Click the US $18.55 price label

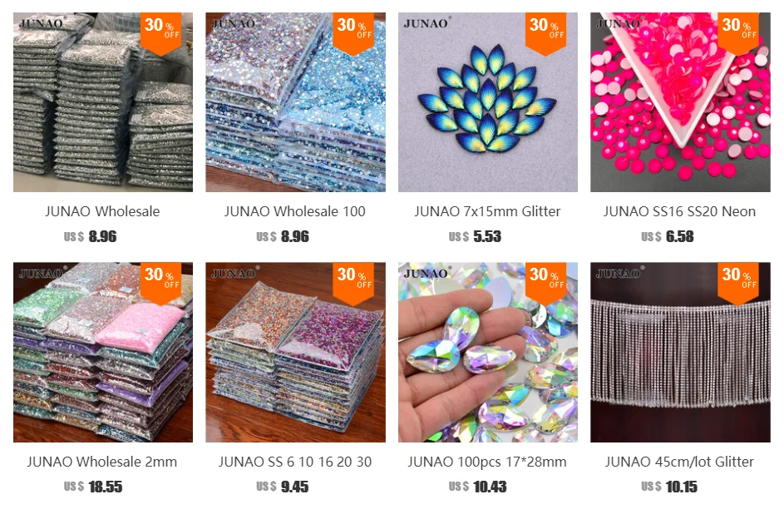(x=93, y=487)
